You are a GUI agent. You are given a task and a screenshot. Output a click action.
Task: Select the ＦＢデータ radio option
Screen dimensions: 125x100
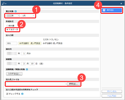coord(12,29)
